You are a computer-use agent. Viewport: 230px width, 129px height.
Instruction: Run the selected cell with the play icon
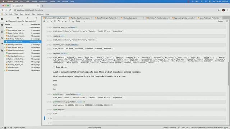[x=62, y=21]
